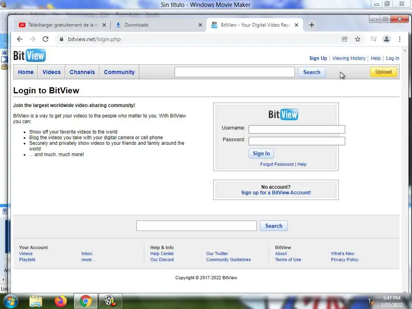Open Viewing History link
The width and height of the screenshot is (412, 309).
click(x=349, y=58)
